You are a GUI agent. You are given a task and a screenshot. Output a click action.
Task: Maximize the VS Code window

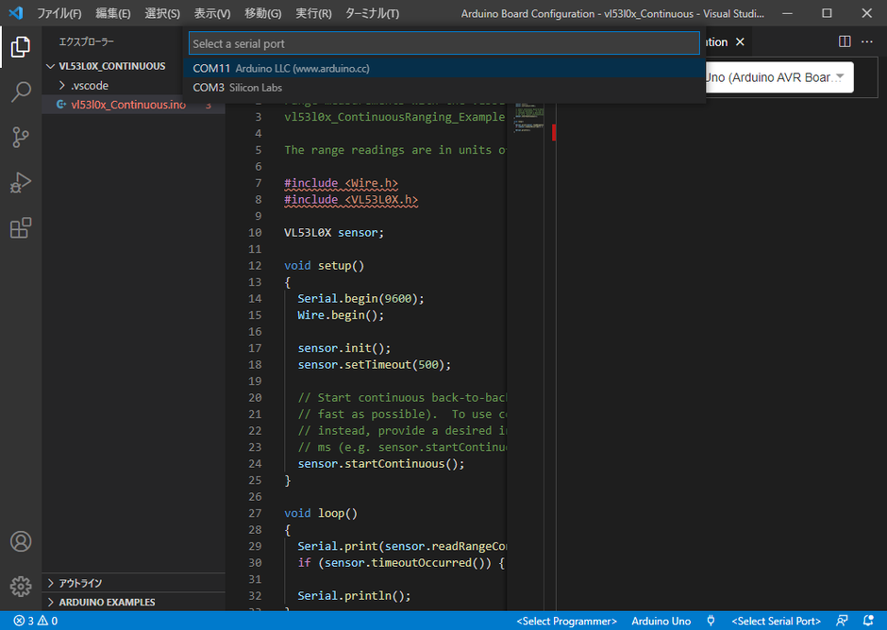pos(827,13)
